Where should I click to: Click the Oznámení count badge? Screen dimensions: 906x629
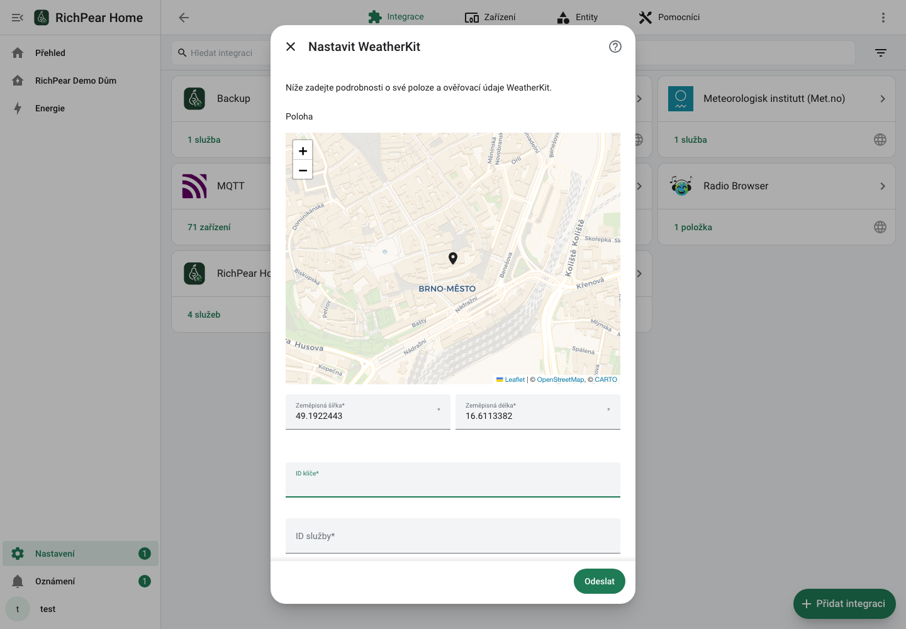(x=145, y=581)
